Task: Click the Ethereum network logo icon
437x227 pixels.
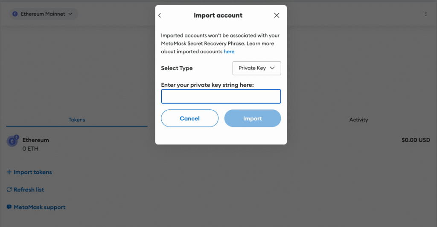Action: (15, 14)
